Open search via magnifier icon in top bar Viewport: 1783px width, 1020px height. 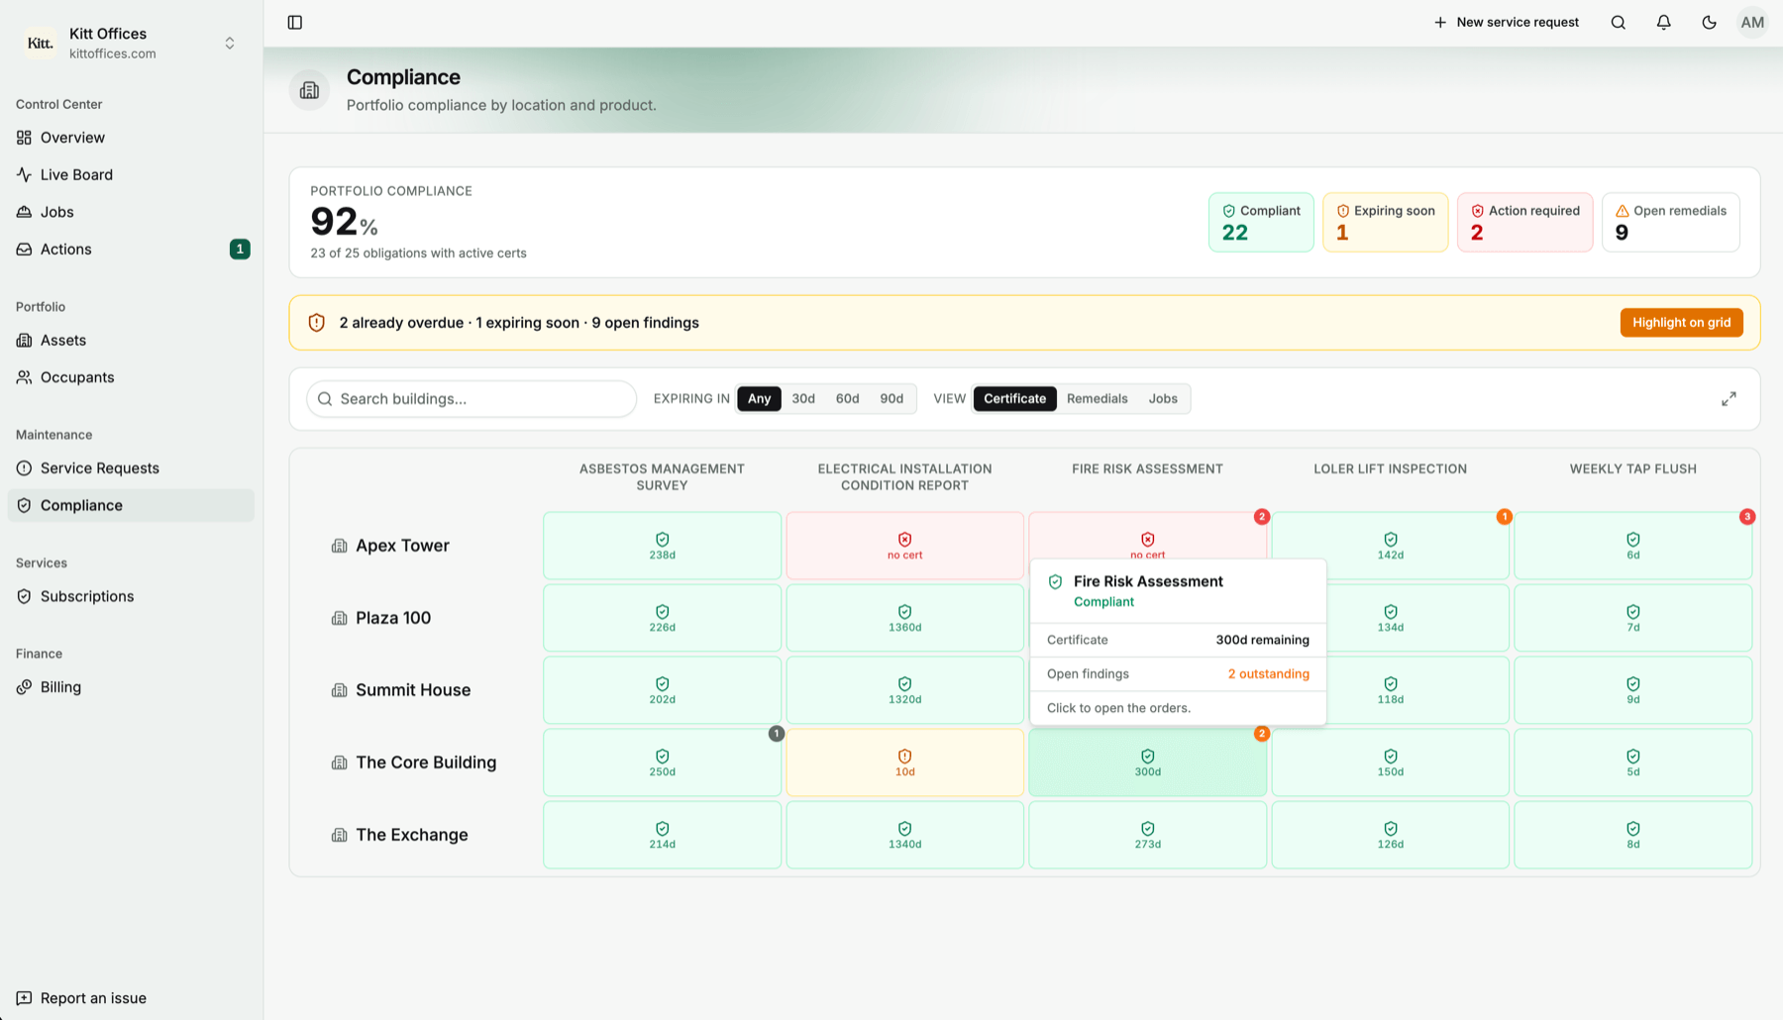click(1618, 22)
